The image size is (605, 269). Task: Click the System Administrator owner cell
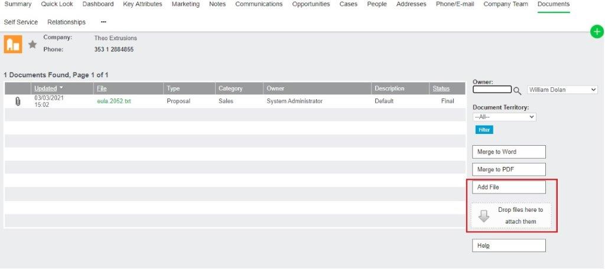pos(294,101)
